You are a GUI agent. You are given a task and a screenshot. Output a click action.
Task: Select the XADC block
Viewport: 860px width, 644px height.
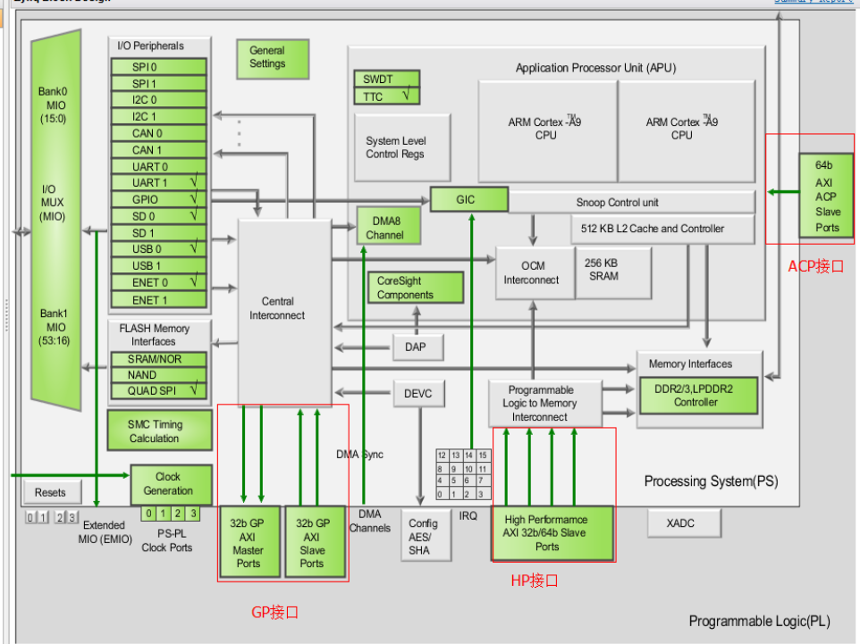point(683,523)
